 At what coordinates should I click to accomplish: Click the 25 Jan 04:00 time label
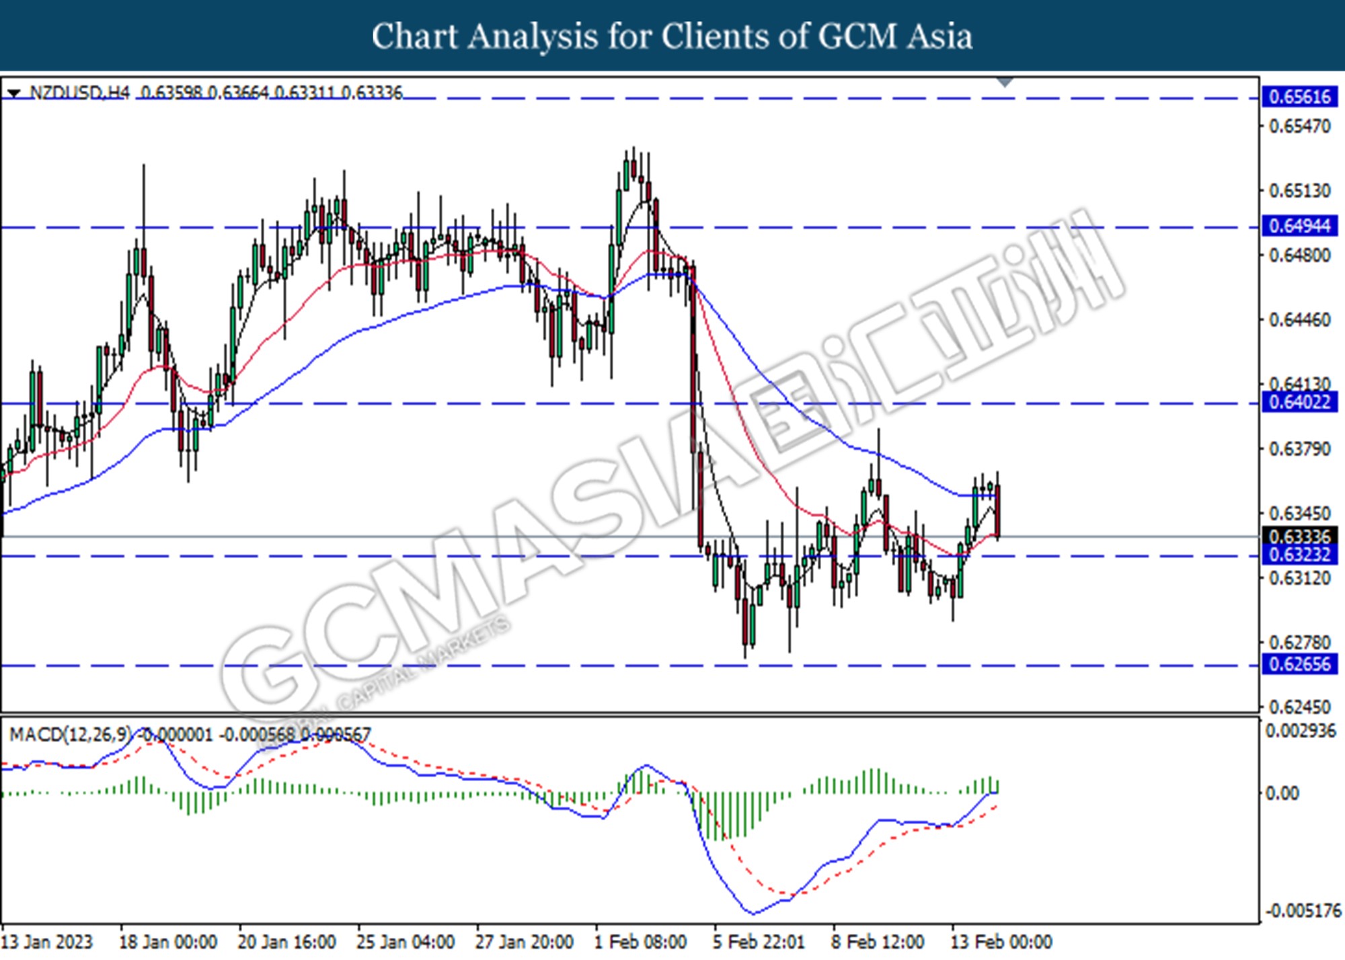coord(406,942)
